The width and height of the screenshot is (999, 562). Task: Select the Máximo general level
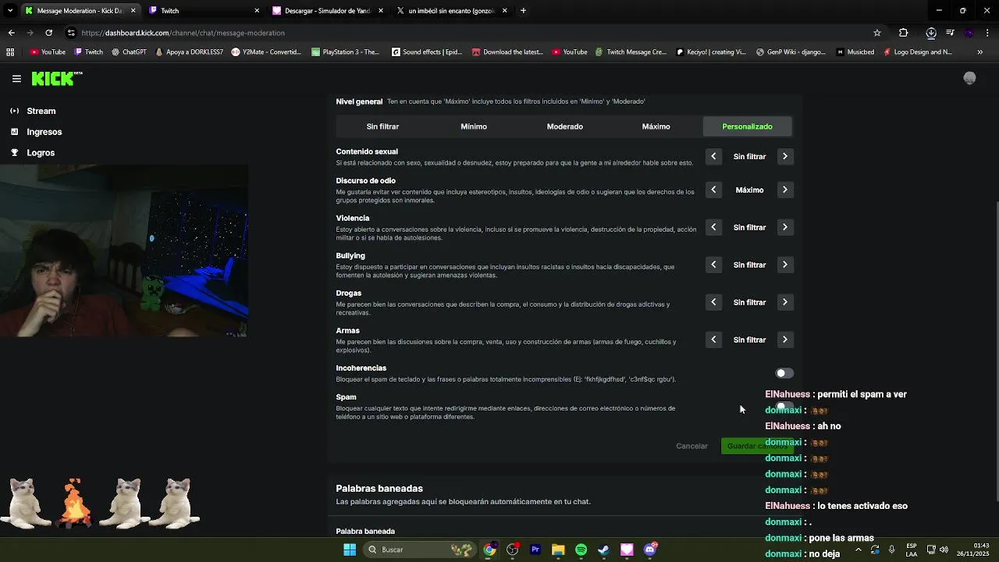click(656, 126)
